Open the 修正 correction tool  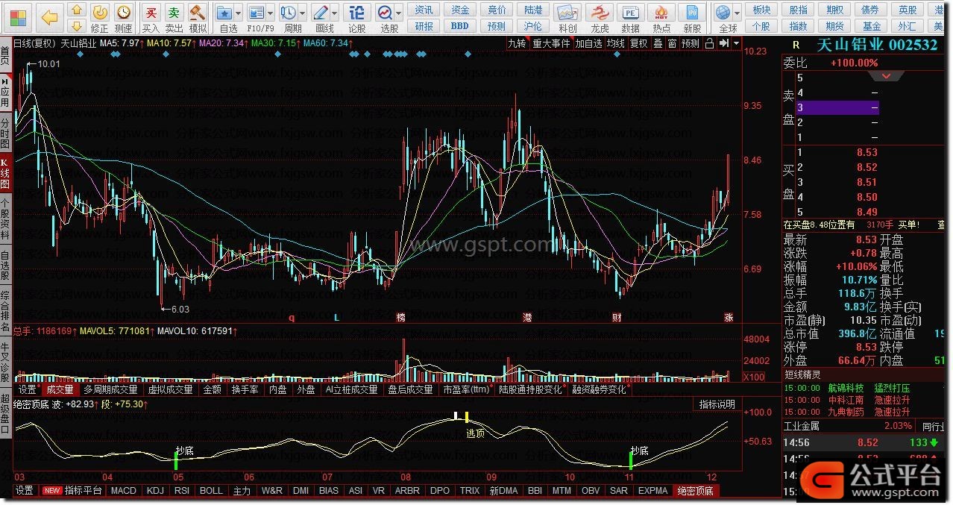click(99, 18)
